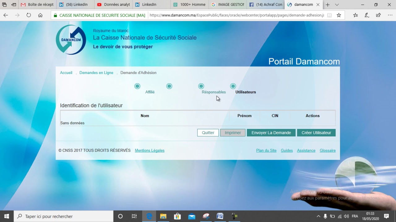The height and width of the screenshot is (222, 396).
Task: Click the Résponsables step label
Action: [214, 92]
